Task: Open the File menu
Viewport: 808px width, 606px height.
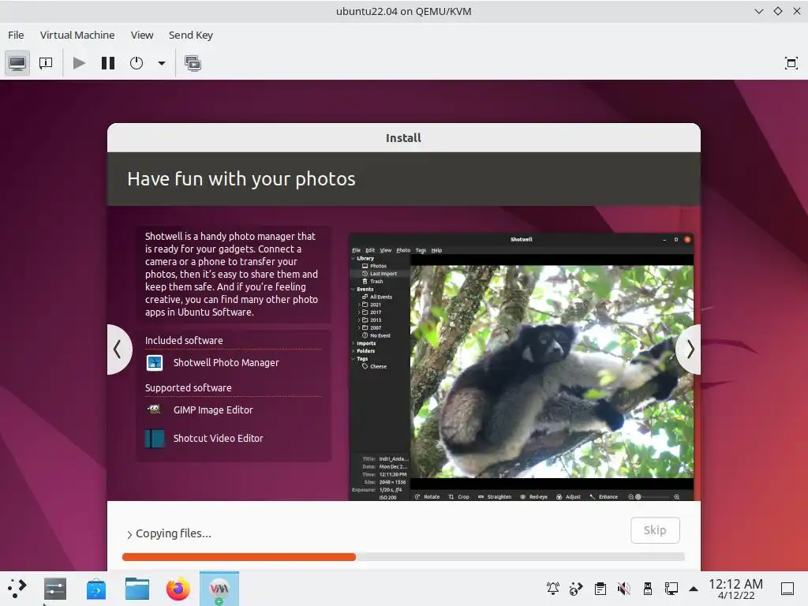Action: pyautogui.click(x=16, y=35)
